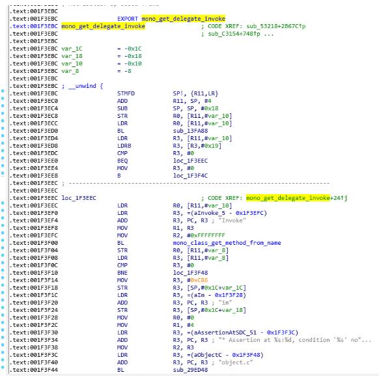Viewport: 379px width, 379px height.
Task: Click the "Invoke" string comment
Action: 232,221
